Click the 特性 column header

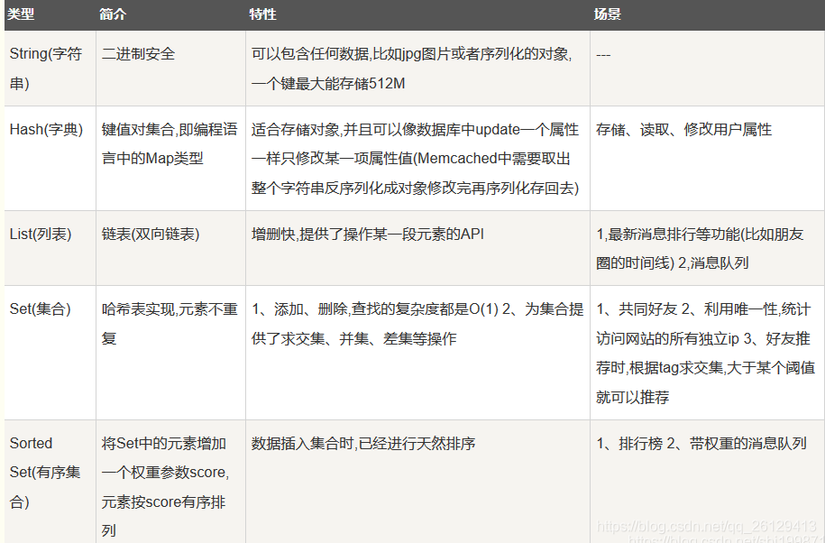tap(417, 14)
